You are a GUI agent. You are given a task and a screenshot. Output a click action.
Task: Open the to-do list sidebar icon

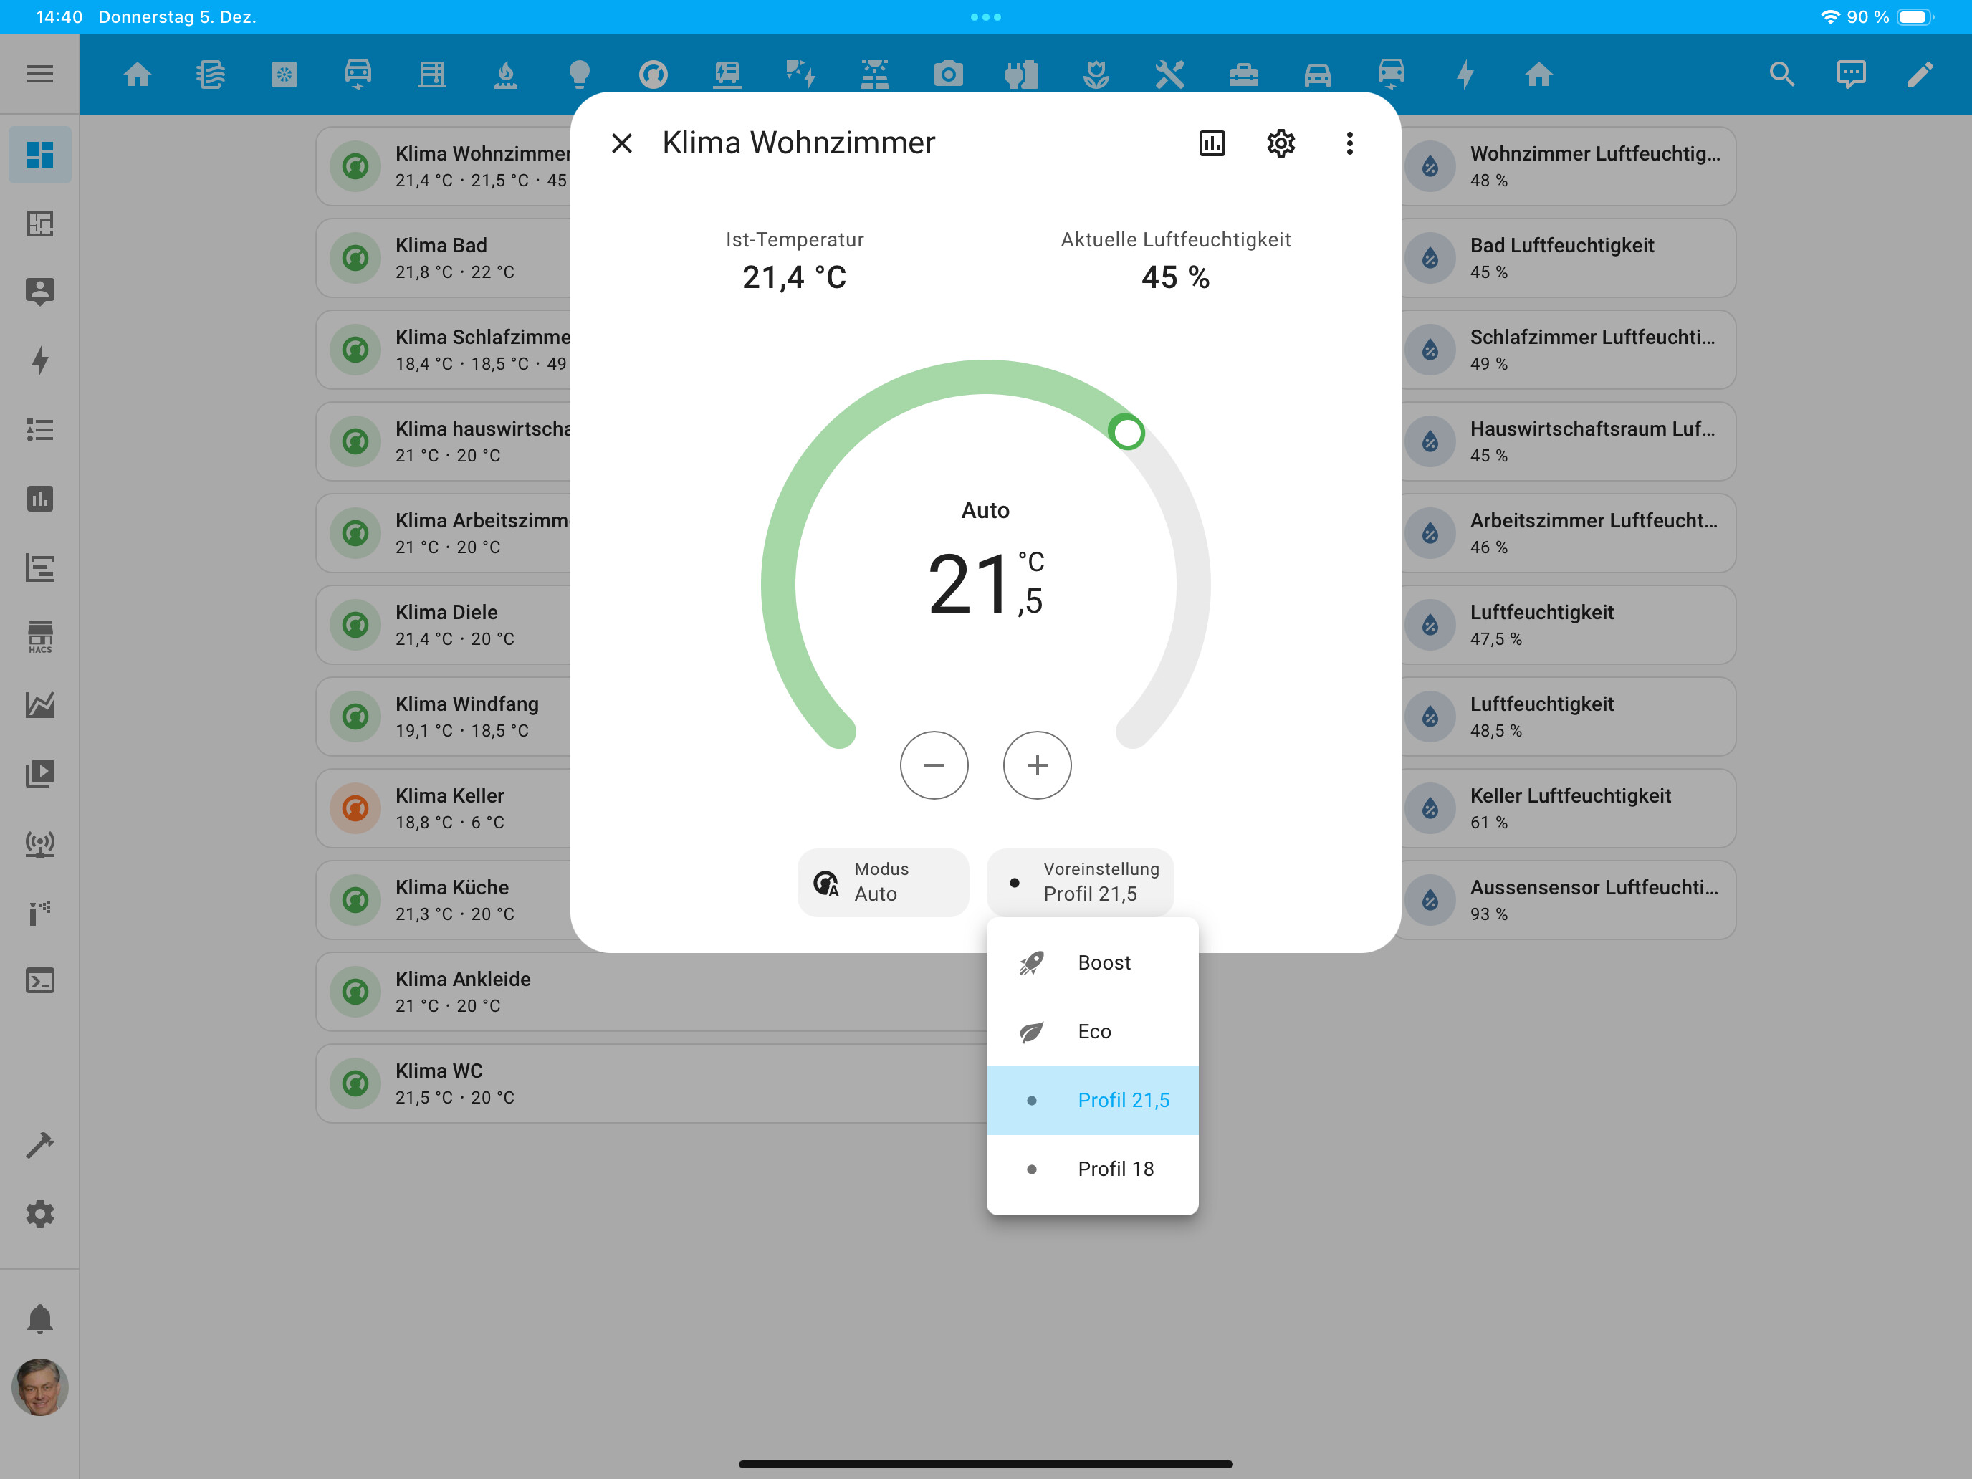point(39,430)
